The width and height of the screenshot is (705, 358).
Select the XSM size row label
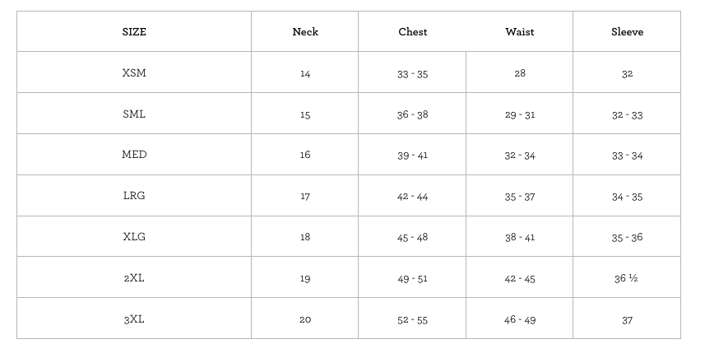tap(134, 73)
